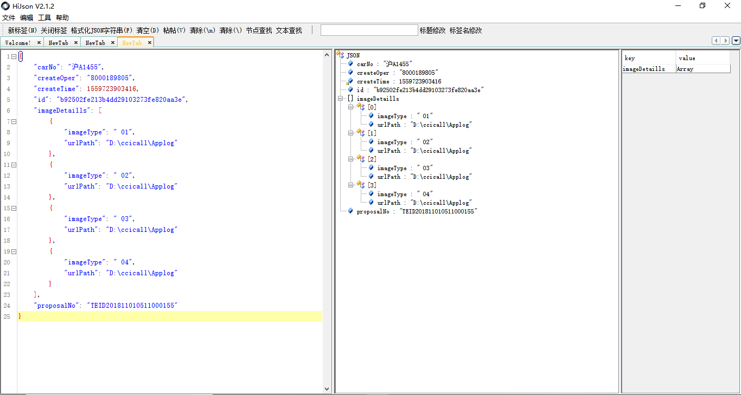
Task: Click the 清空(D) toolbar button
Action: coord(148,30)
